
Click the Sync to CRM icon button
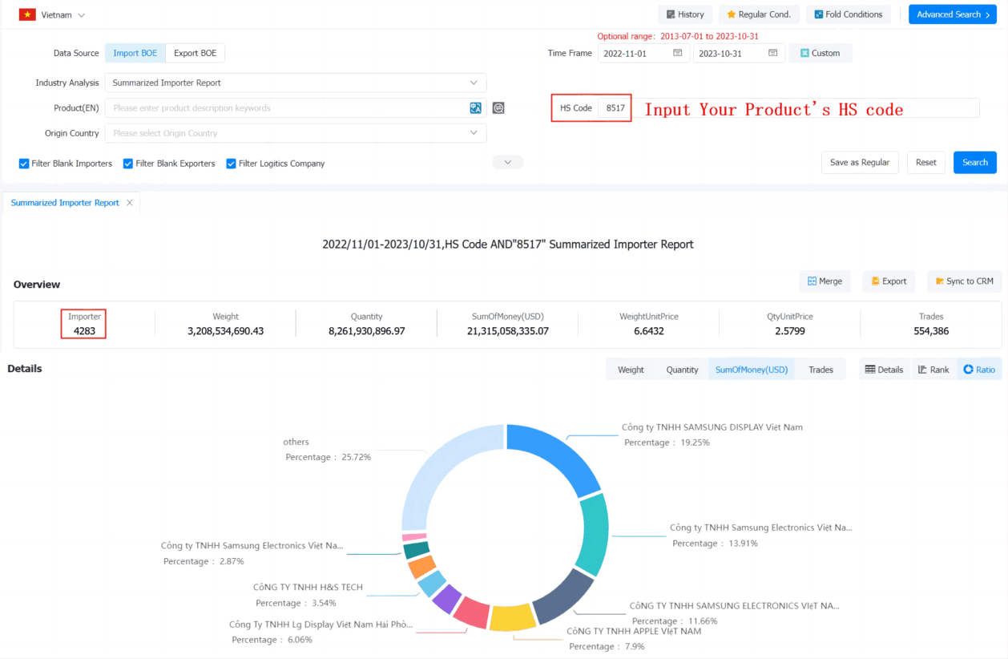(964, 281)
